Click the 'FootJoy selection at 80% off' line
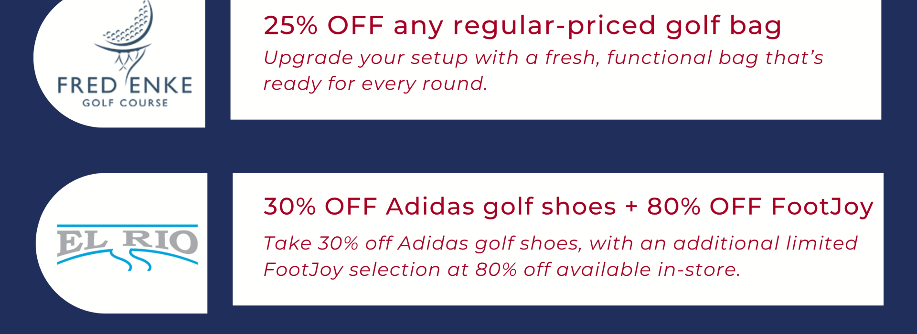 pyautogui.click(x=502, y=270)
